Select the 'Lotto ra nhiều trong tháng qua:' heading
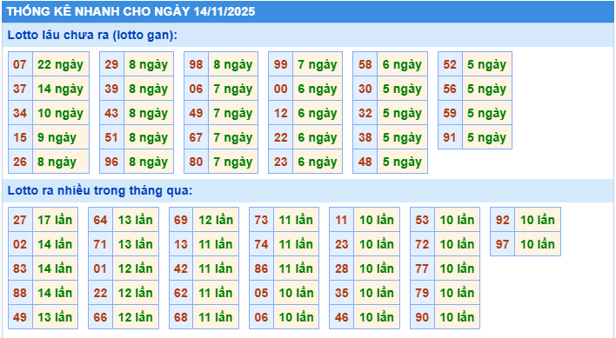The image size is (616, 338). (100, 190)
